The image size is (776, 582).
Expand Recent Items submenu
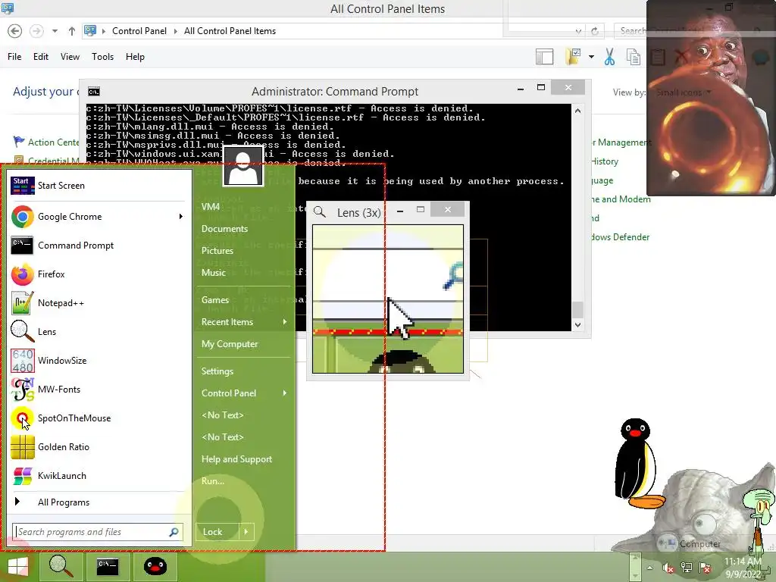(285, 321)
